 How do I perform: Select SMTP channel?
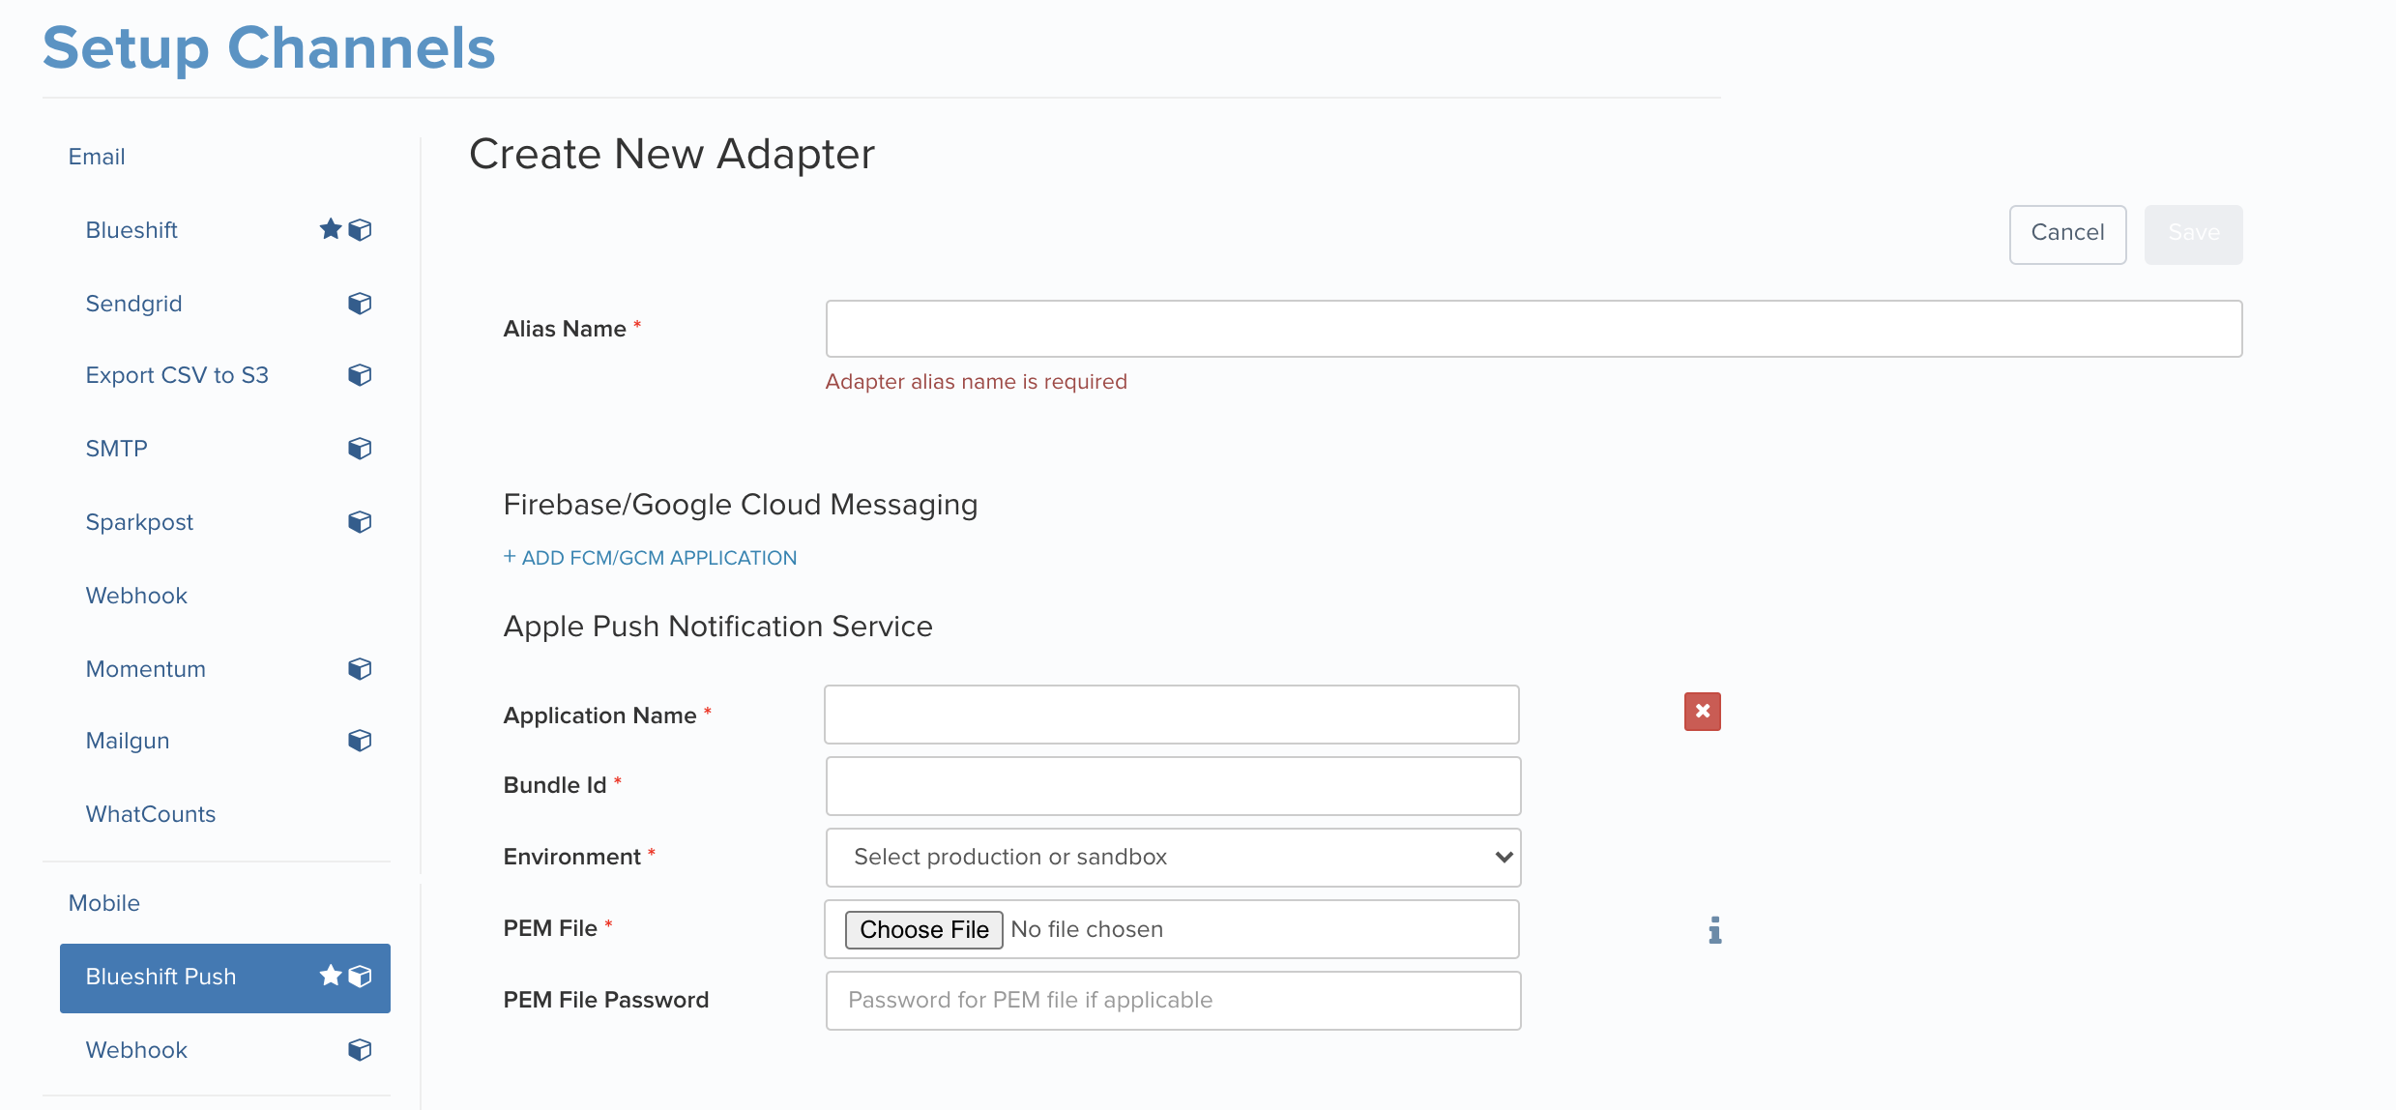[116, 449]
